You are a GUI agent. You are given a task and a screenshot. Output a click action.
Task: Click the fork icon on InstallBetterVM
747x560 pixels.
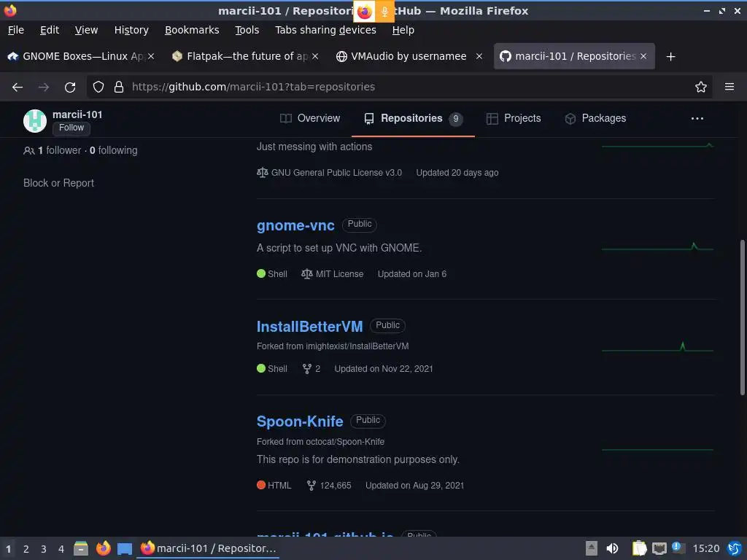tap(307, 368)
